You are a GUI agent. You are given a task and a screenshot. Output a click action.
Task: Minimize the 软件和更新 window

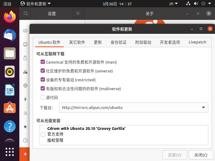pyautogui.click(x=192, y=29)
